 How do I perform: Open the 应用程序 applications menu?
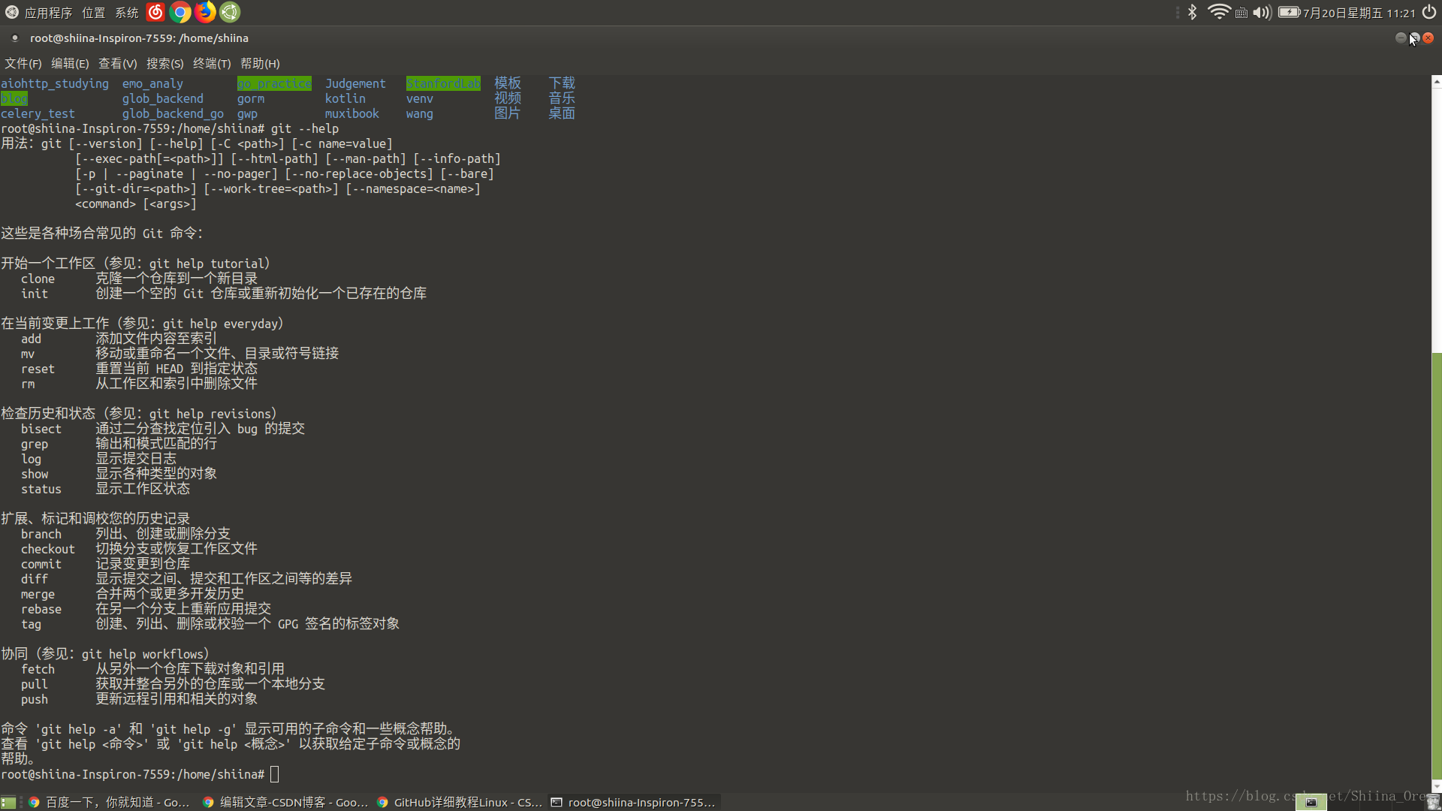point(48,13)
